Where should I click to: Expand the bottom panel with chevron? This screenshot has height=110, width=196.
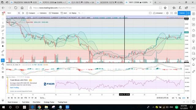pyautogui.click(x=184, y=102)
